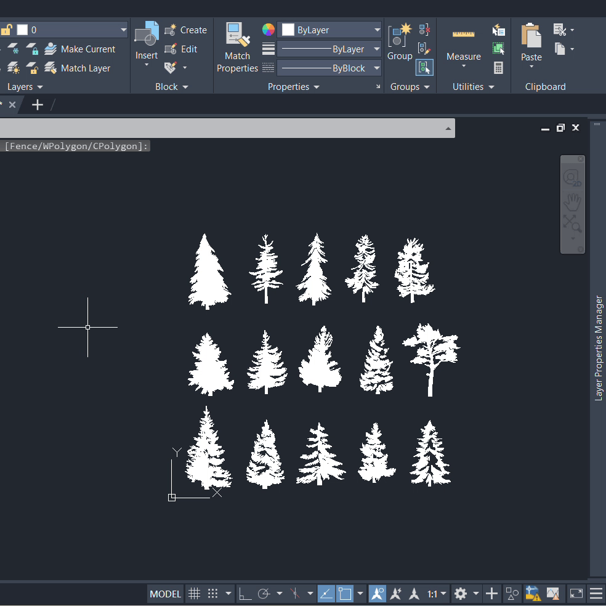
Task: Toggle Ortho mode in status bar
Action: point(245,594)
